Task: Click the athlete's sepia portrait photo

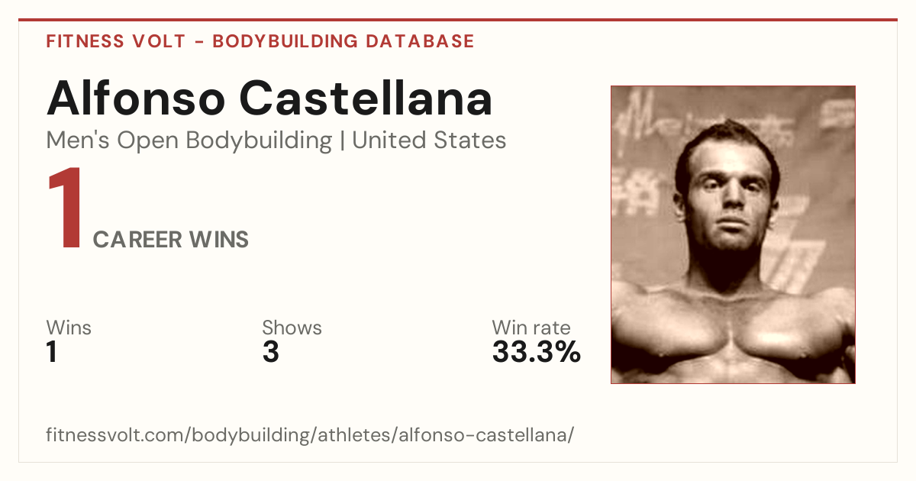Action: (x=733, y=234)
